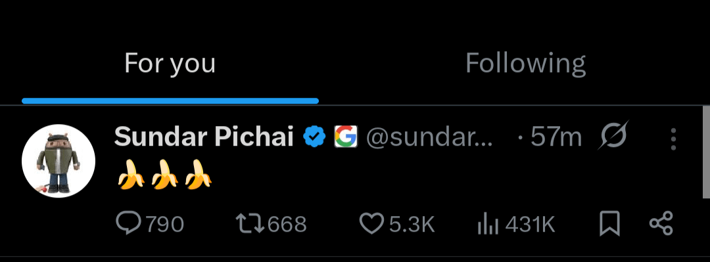This screenshot has height=262, width=710.
Task: Share the post using the share icon
Action: click(661, 223)
